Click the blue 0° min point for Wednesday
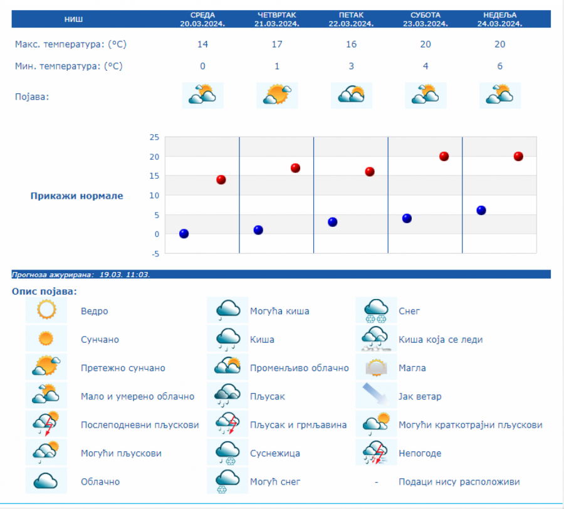The width and height of the screenshot is (564, 509). 184,234
